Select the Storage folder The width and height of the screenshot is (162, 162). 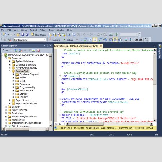(x=23, y=94)
